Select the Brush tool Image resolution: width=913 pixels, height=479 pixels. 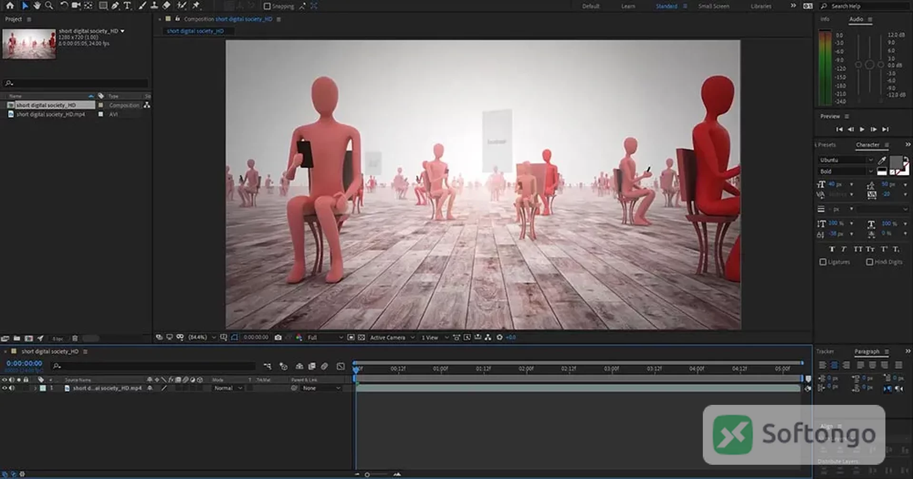point(142,6)
